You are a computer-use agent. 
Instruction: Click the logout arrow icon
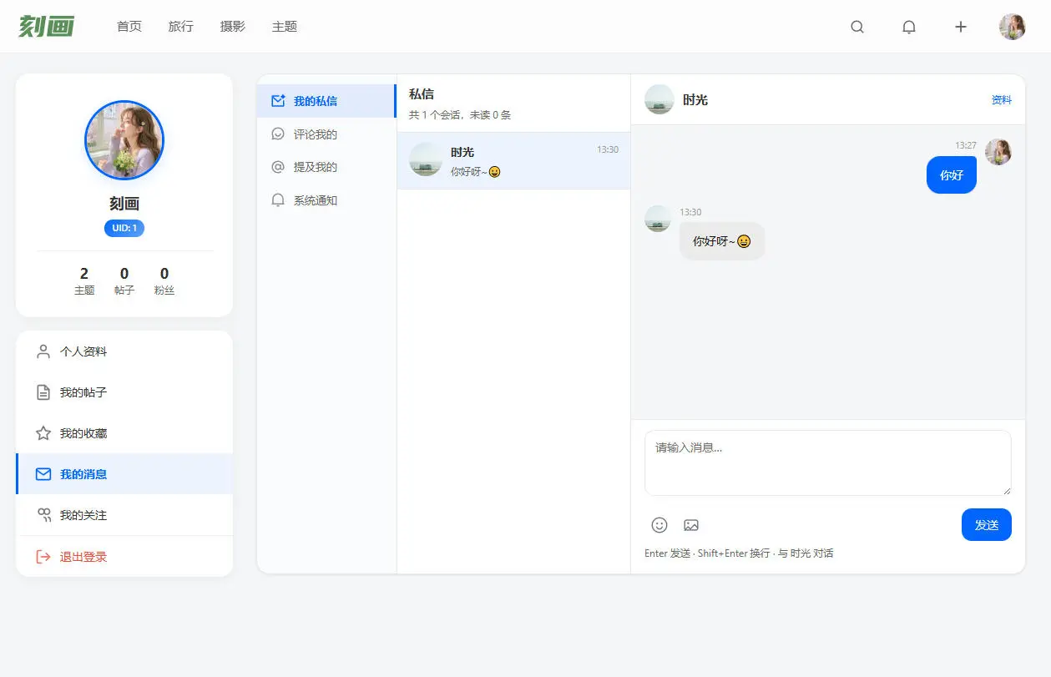pos(43,557)
